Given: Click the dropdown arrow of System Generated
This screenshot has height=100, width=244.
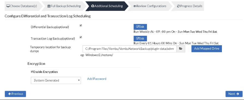Looking at the screenshot, I should pyautogui.click(x=79, y=80).
